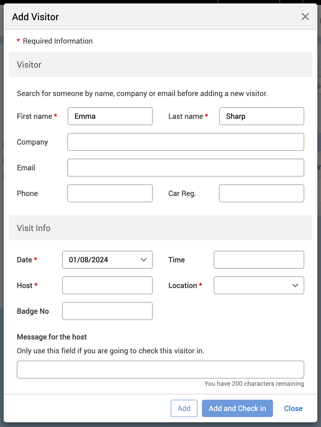The image size is (321, 427).
Task: Expand the Date picker chevron
Action: pyautogui.click(x=143, y=260)
